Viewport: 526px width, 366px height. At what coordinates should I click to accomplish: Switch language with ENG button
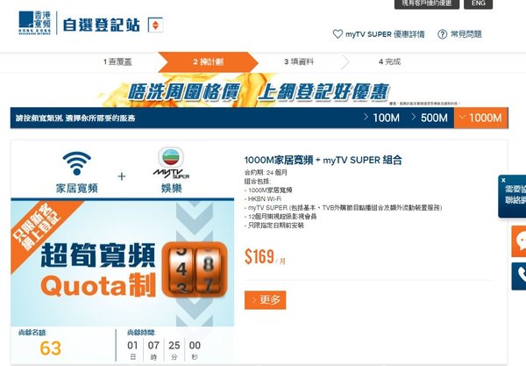click(502, 4)
